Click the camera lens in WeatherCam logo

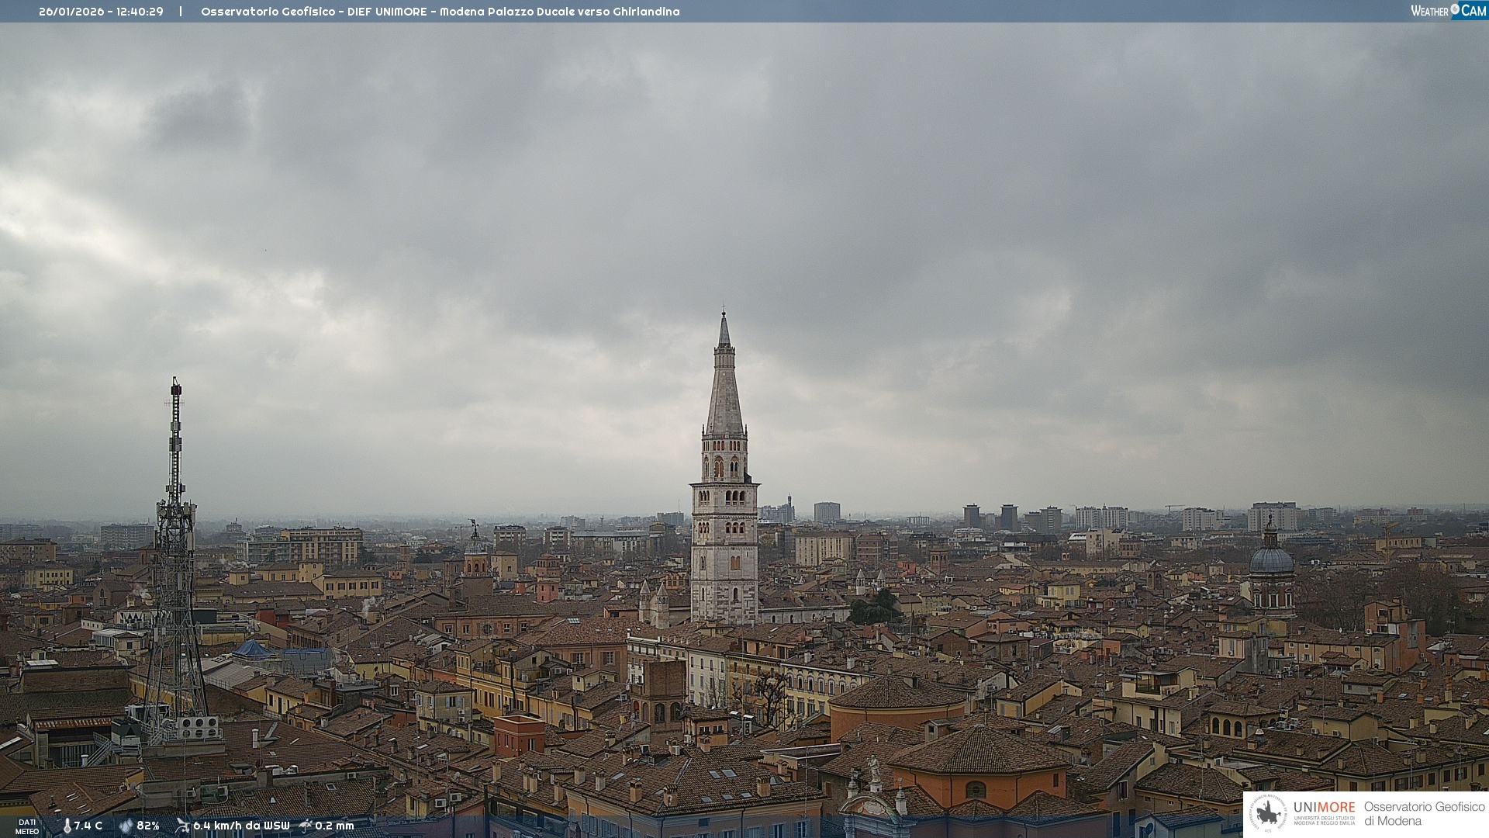pyautogui.click(x=1455, y=9)
